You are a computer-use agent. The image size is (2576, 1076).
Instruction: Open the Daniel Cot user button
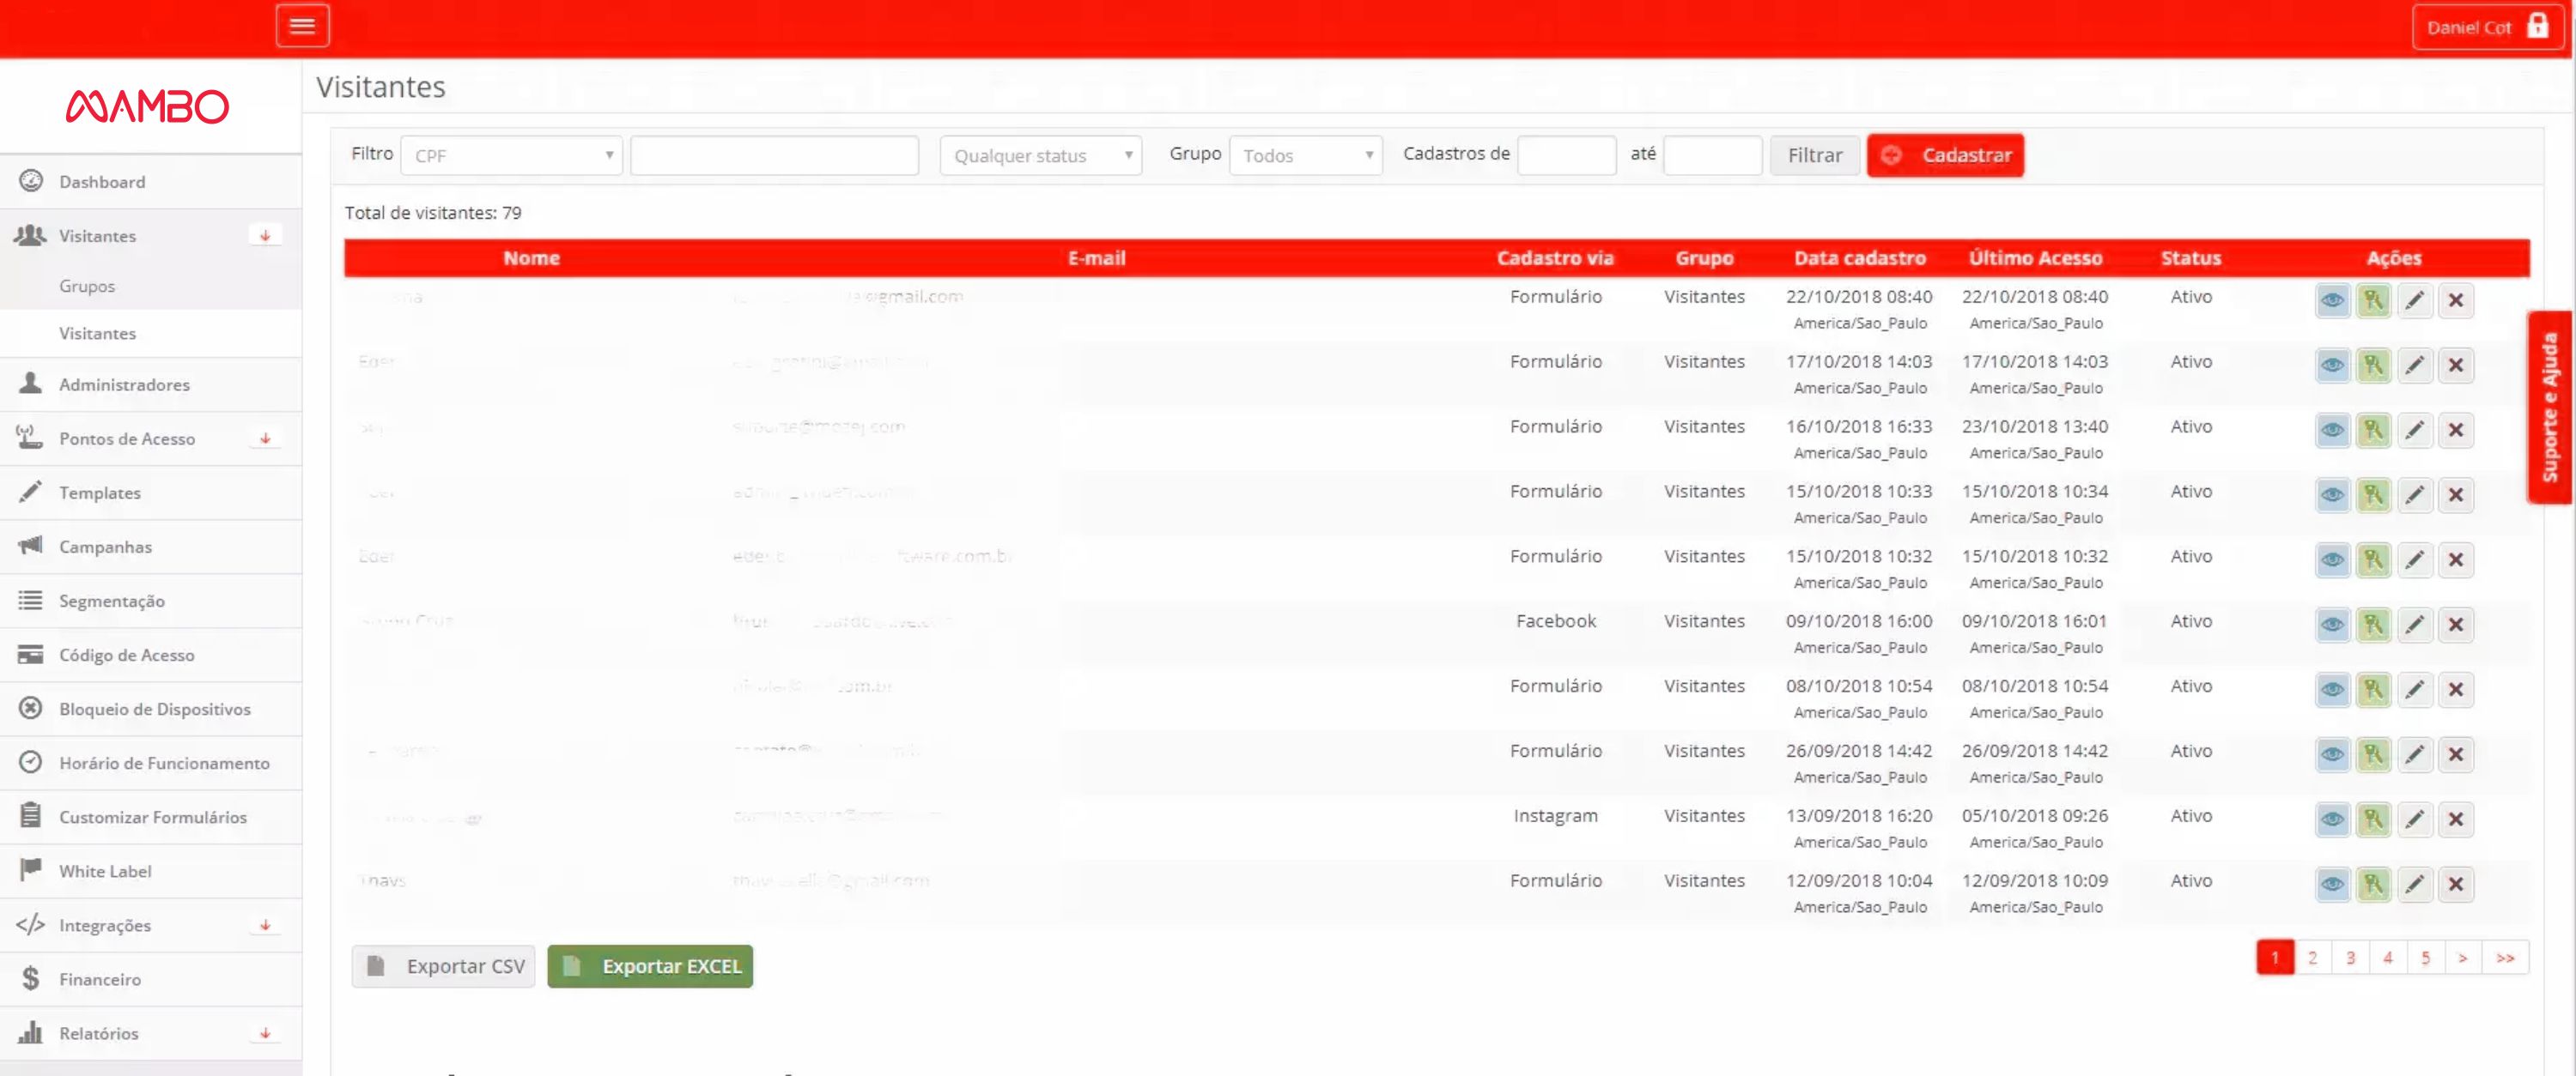(2487, 27)
